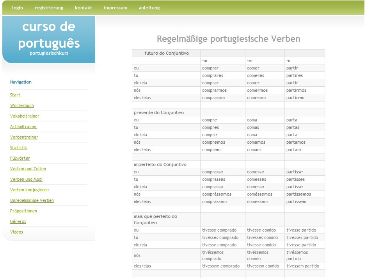This screenshot has width=366, height=278.
Task: Open the Videos link
Action: pyautogui.click(x=16, y=232)
